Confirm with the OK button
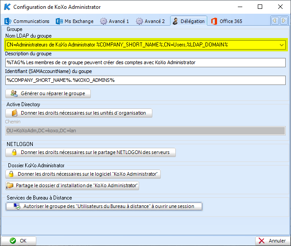The image size is (291, 246). 19,241
